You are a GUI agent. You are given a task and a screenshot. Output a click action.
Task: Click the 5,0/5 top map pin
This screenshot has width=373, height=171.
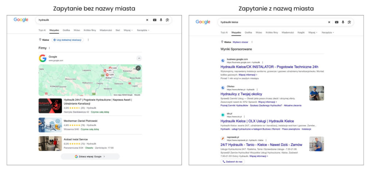113,68
